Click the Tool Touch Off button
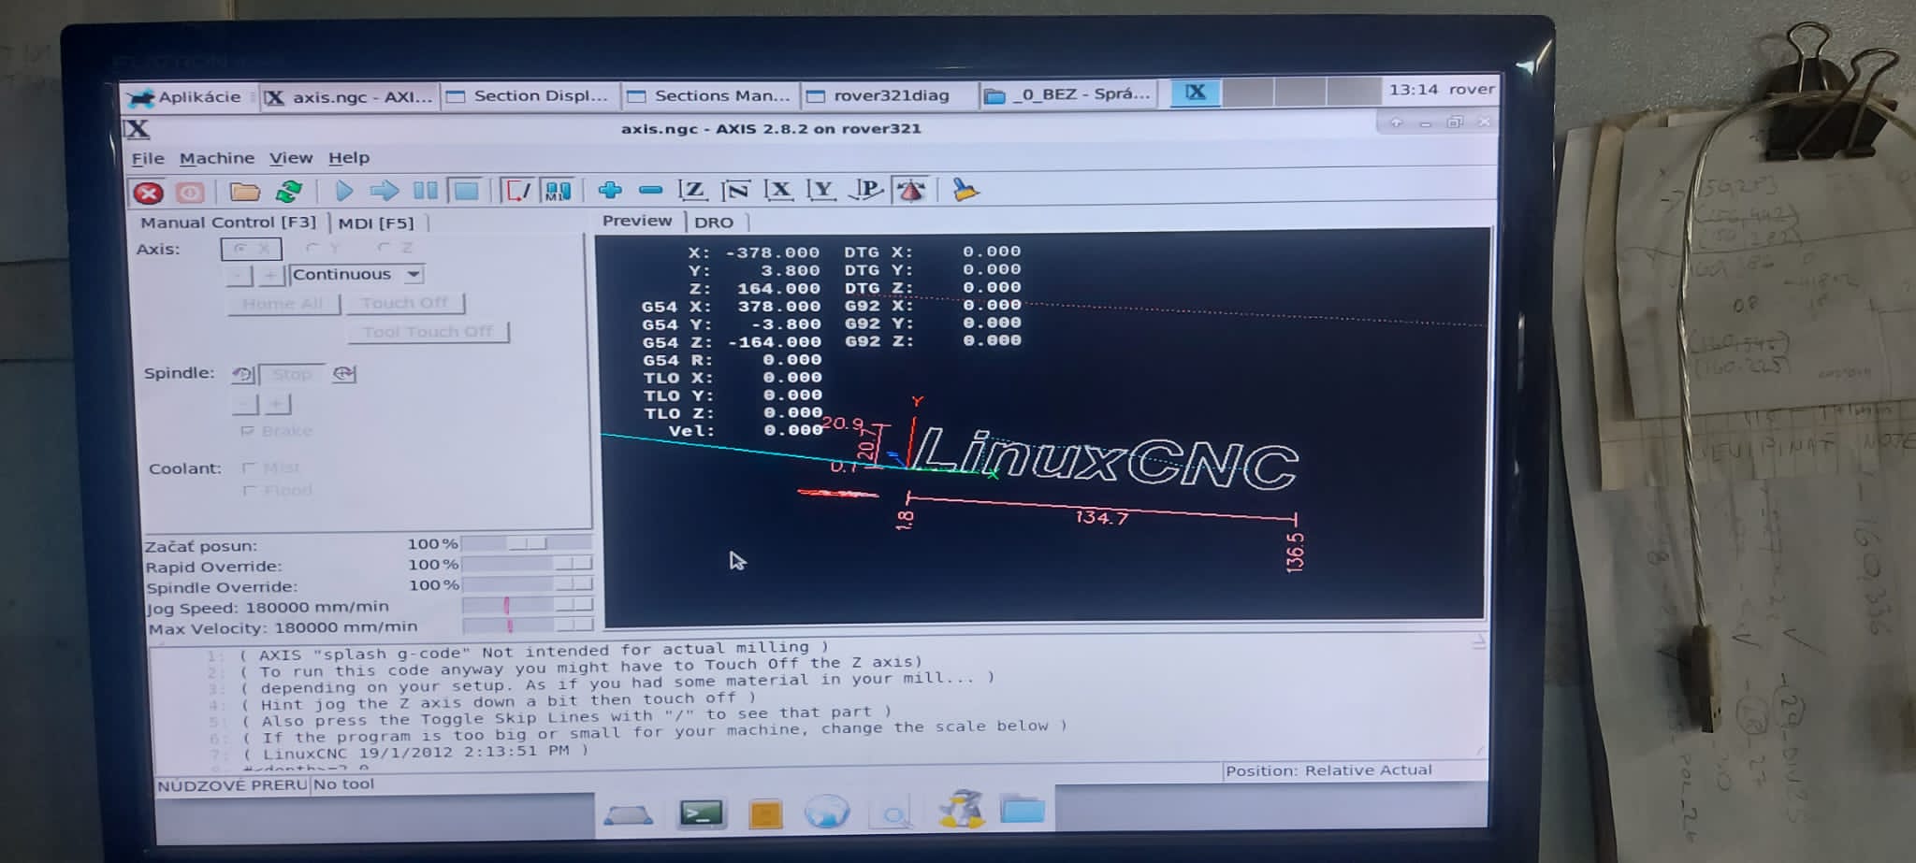The width and height of the screenshot is (1916, 863). 427,332
